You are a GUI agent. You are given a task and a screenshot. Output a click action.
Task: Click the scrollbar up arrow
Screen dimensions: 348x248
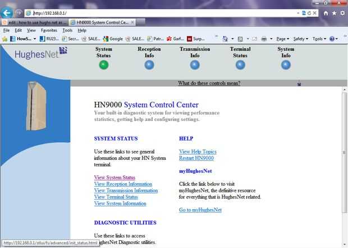[x=344, y=90]
